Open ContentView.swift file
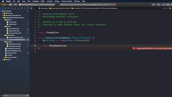The height and width of the screenshot is (97, 172). 14,29
